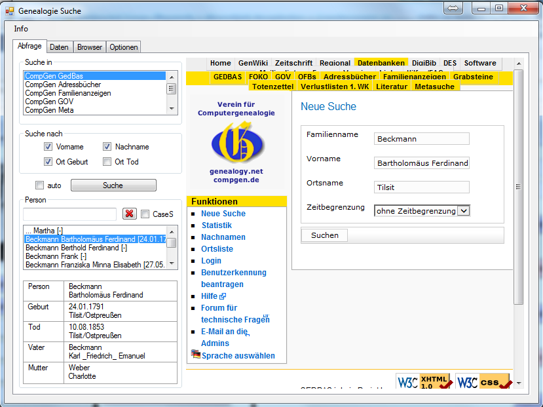The width and height of the screenshot is (543, 407).
Task: Click the Ortsname input field
Action: 421,187
